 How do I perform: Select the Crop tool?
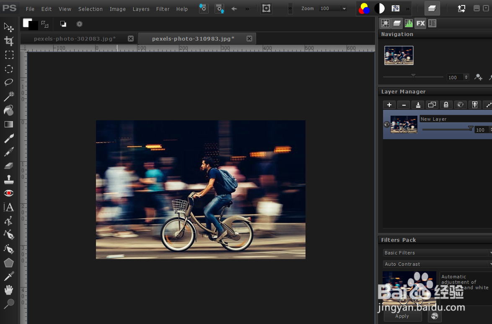pos(9,41)
